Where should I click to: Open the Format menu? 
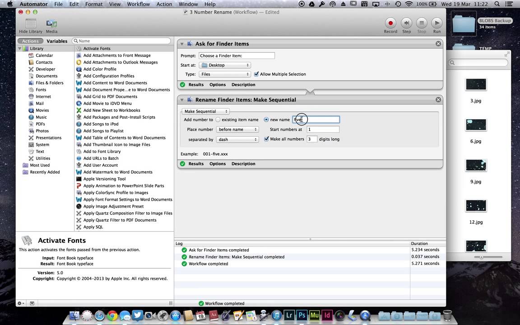[x=94, y=4]
